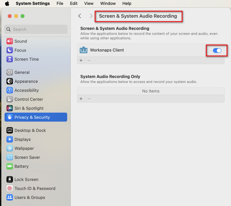Remove app from Screen & System Audio Recording list
The image size is (231, 206).
pyautogui.click(x=89, y=60)
